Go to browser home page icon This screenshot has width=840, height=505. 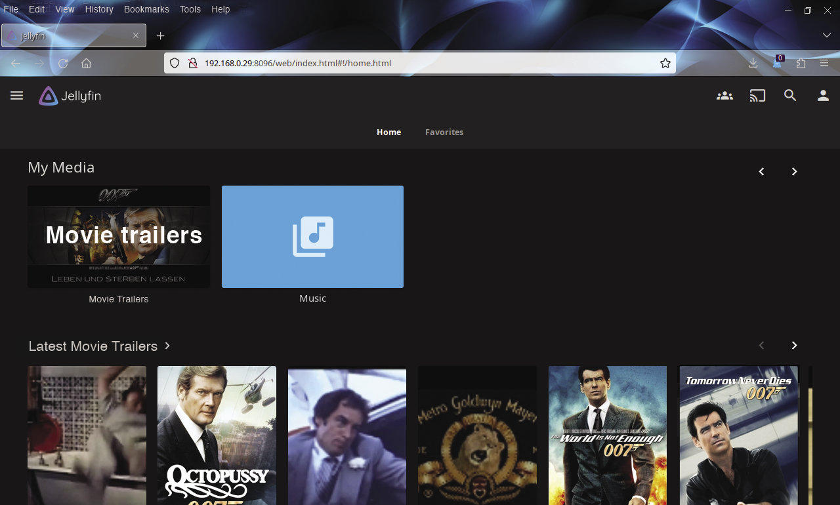(86, 63)
